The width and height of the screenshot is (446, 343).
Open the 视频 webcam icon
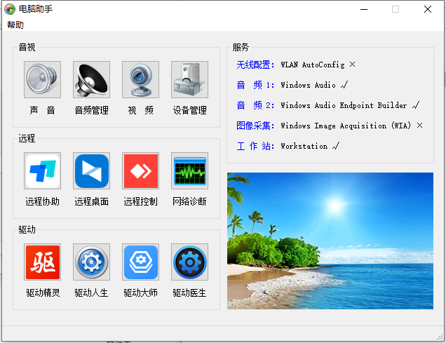[x=140, y=79]
